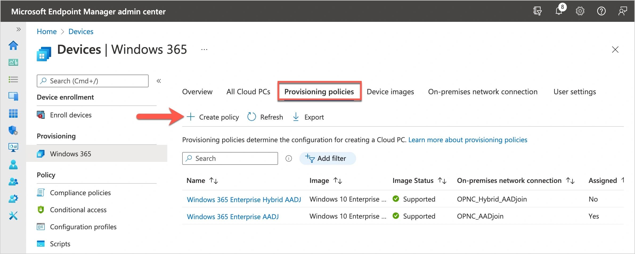Click the Add filter button
The width and height of the screenshot is (635, 254).
(327, 159)
